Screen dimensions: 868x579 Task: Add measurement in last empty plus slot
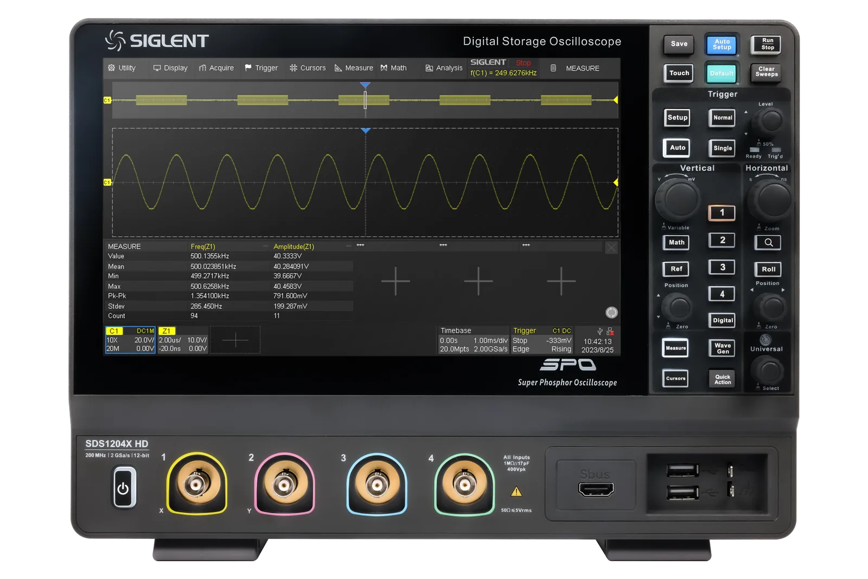pyautogui.click(x=561, y=281)
